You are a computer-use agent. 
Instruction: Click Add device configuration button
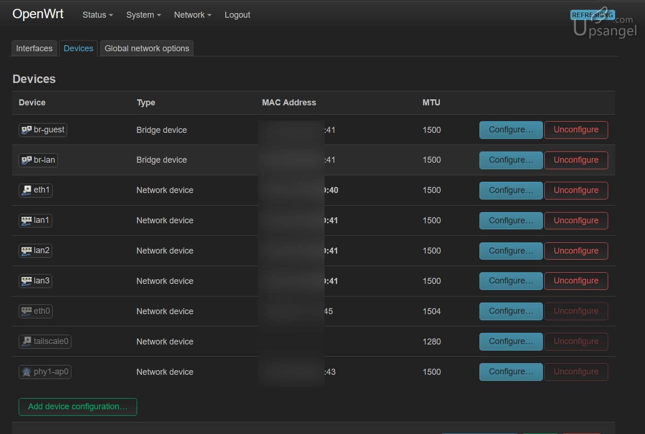[x=77, y=406]
